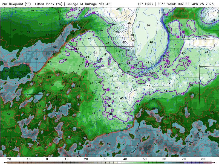The height and width of the screenshot is (164, 219).
Task: Click the blue lifted index value 16
Action: 155,50
